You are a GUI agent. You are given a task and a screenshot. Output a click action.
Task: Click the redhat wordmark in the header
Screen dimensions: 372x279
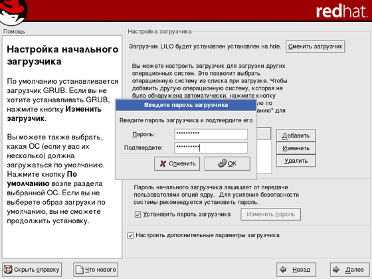click(341, 11)
